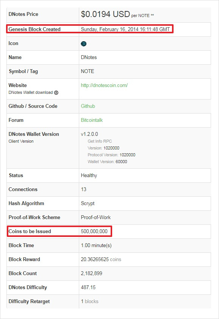Viewport: 219px width, 319px height.
Task: Click the NOTE symbol tag value
Action: point(88,71)
